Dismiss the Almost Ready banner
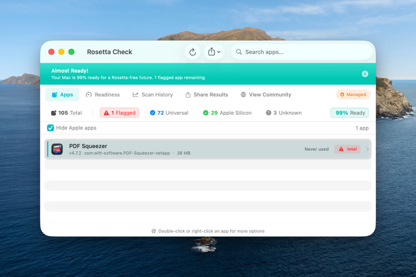 365,74
